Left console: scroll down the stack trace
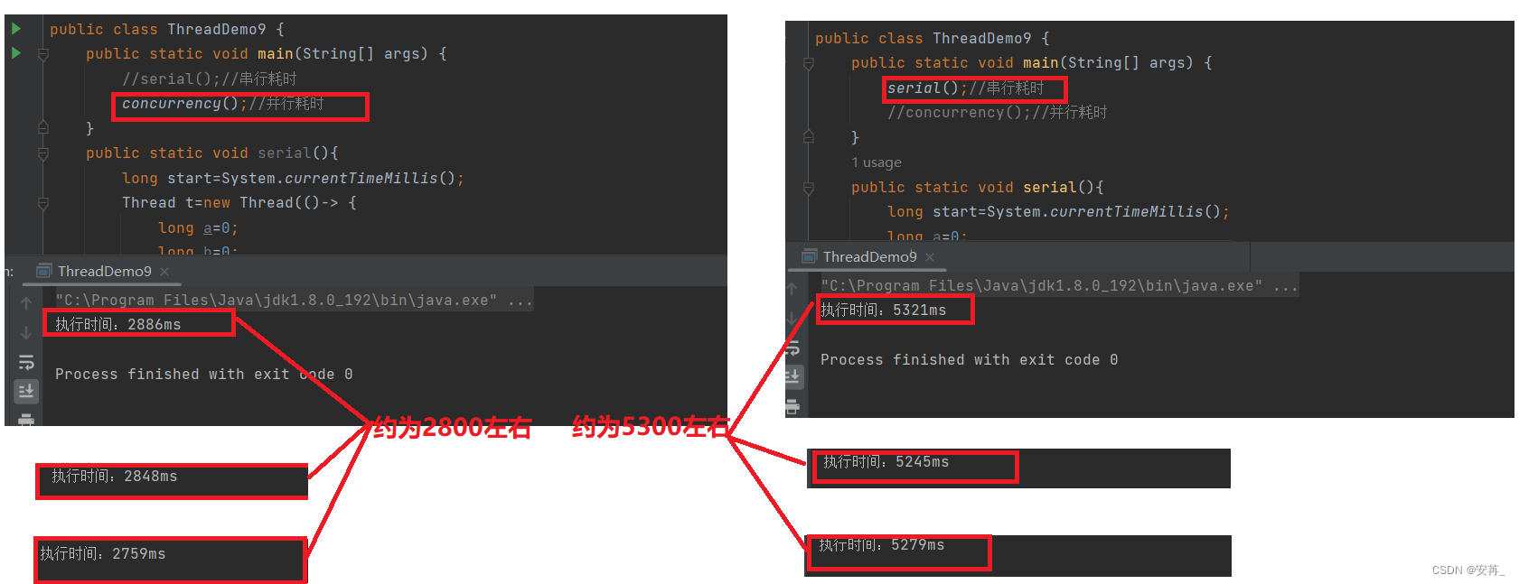Screen dimensions: 1519x584 pyautogui.click(x=26, y=333)
